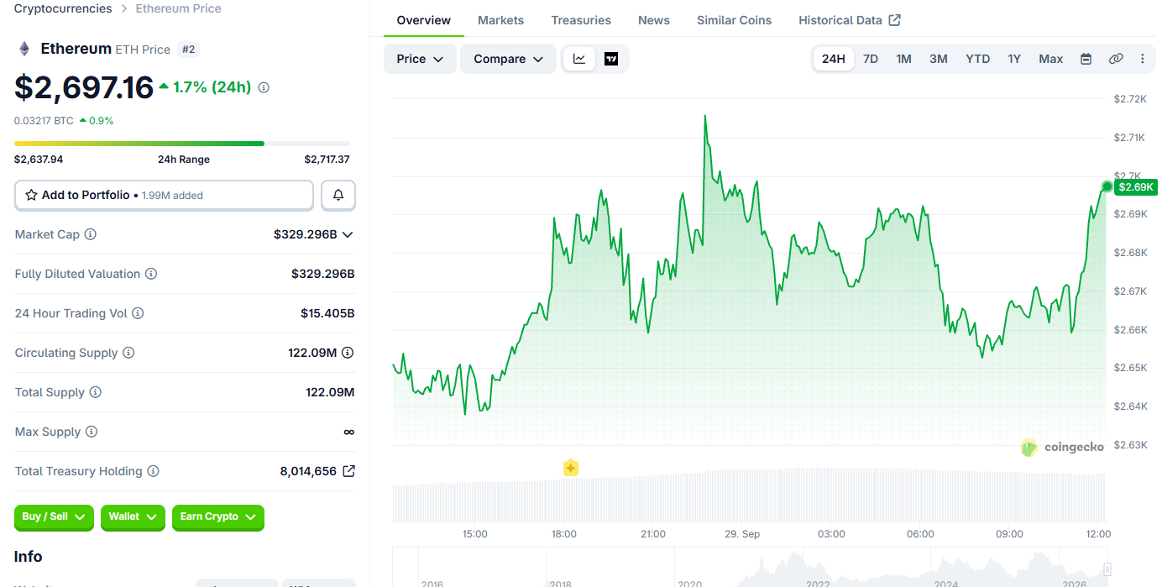Click the star icon in Add to Portfolio

[x=31, y=195]
